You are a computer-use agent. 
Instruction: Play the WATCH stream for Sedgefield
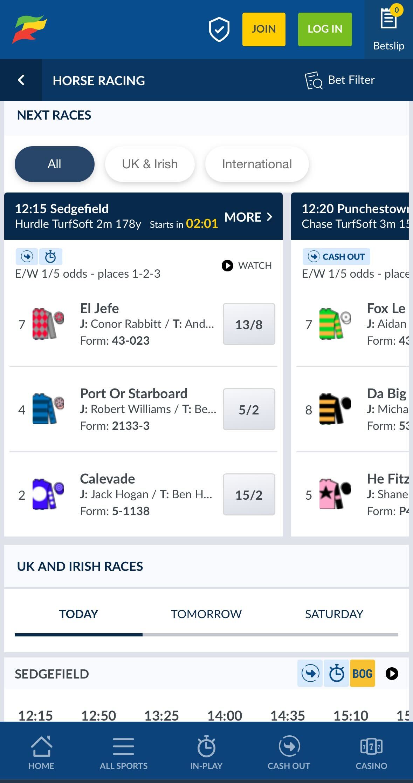pos(246,265)
